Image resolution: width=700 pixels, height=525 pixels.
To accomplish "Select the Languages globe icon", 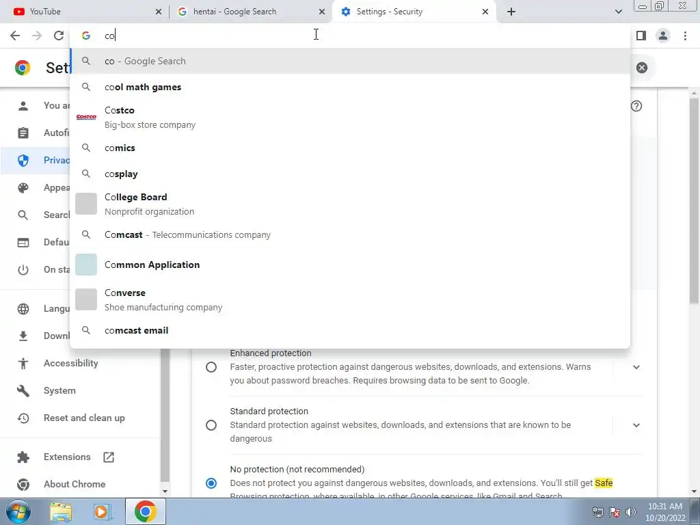I will pyautogui.click(x=23, y=308).
